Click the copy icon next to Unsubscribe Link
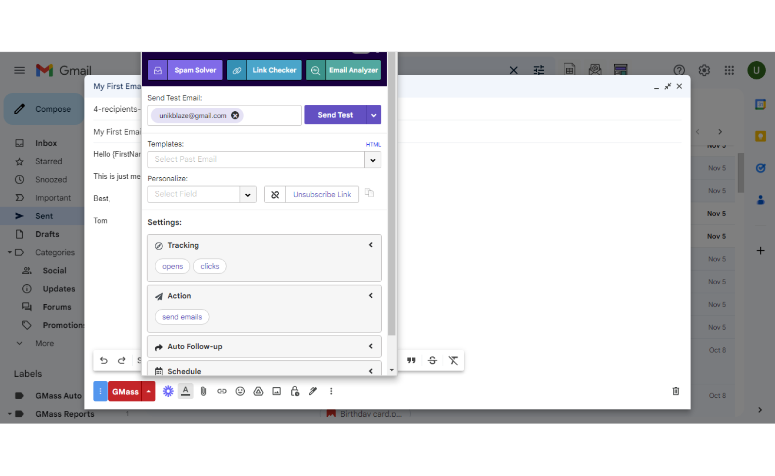The height and width of the screenshot is (476, 775). coord(370,193)
